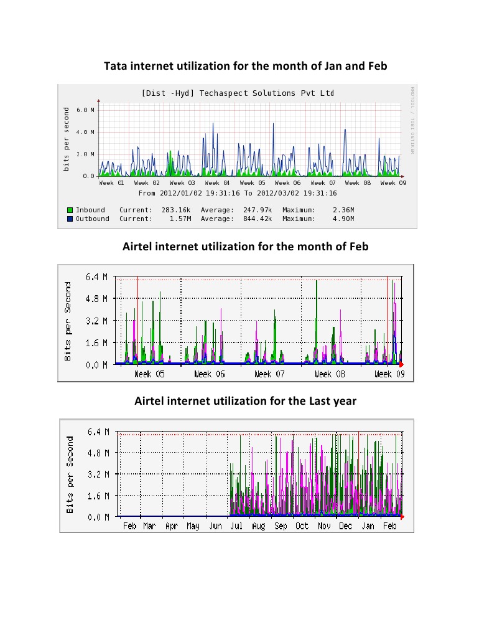Click 'Jul' month label on yearly chart
Screen dimensions: 492x637
pyautogui.click(x=236, y=526)
